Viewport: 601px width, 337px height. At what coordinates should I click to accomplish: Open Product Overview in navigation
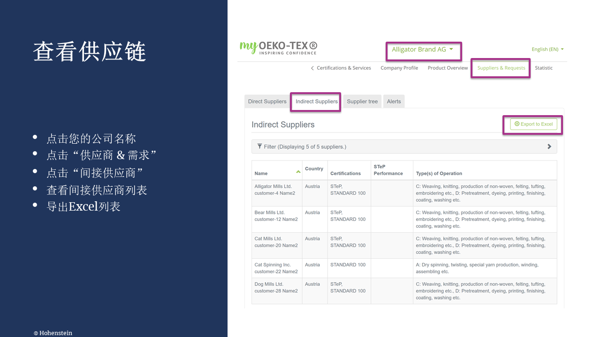click(448, 68)
